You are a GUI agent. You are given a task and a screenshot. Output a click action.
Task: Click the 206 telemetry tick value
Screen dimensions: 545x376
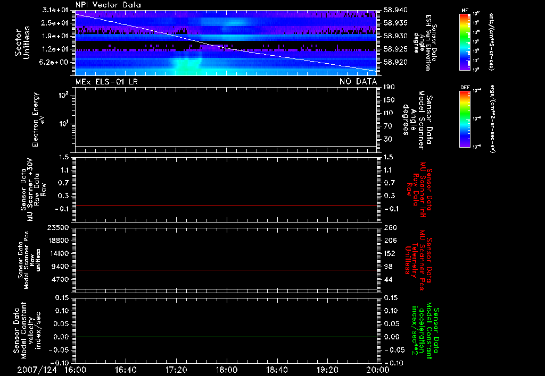pyautogui.click(x=390, y=241)
